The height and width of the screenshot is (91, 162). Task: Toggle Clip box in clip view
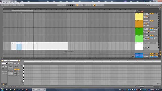coord(2,61)
